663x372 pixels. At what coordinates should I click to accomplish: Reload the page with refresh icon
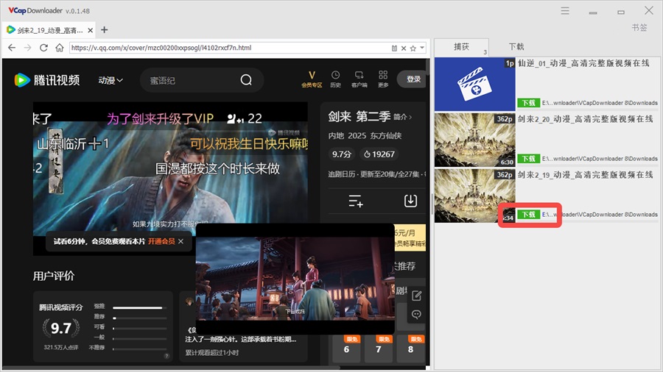click(x=43, y=48)
